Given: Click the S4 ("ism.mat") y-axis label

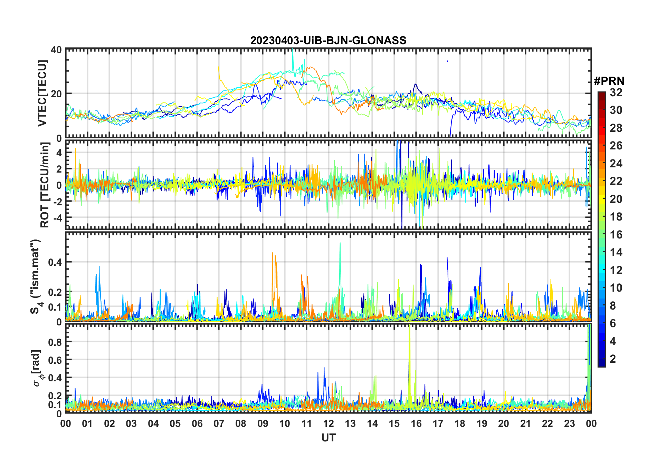Looking at the screenshot, I should coord(36,277).
